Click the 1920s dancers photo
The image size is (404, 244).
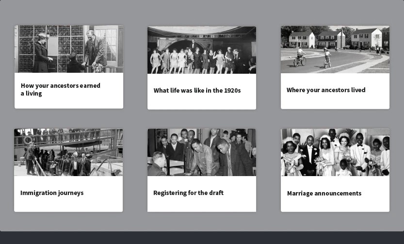pyautogui.click(x=202, y=50)
